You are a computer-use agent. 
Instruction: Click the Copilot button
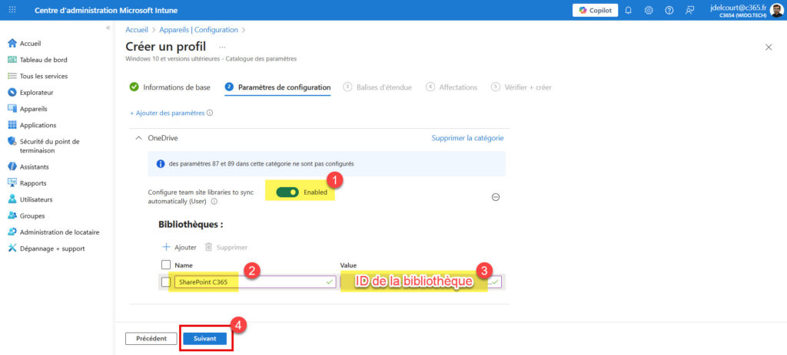pyautogui.click(x=595, y=10)
